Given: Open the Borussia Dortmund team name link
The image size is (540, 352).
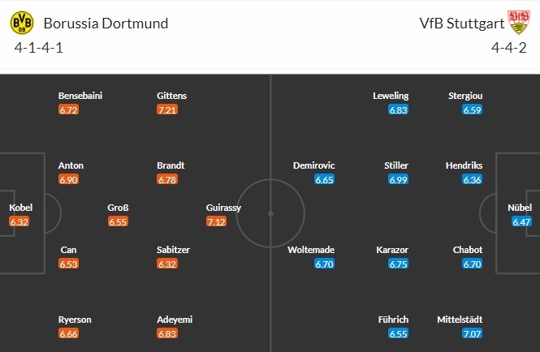Looking at the screenshot, I should point(106,23).
